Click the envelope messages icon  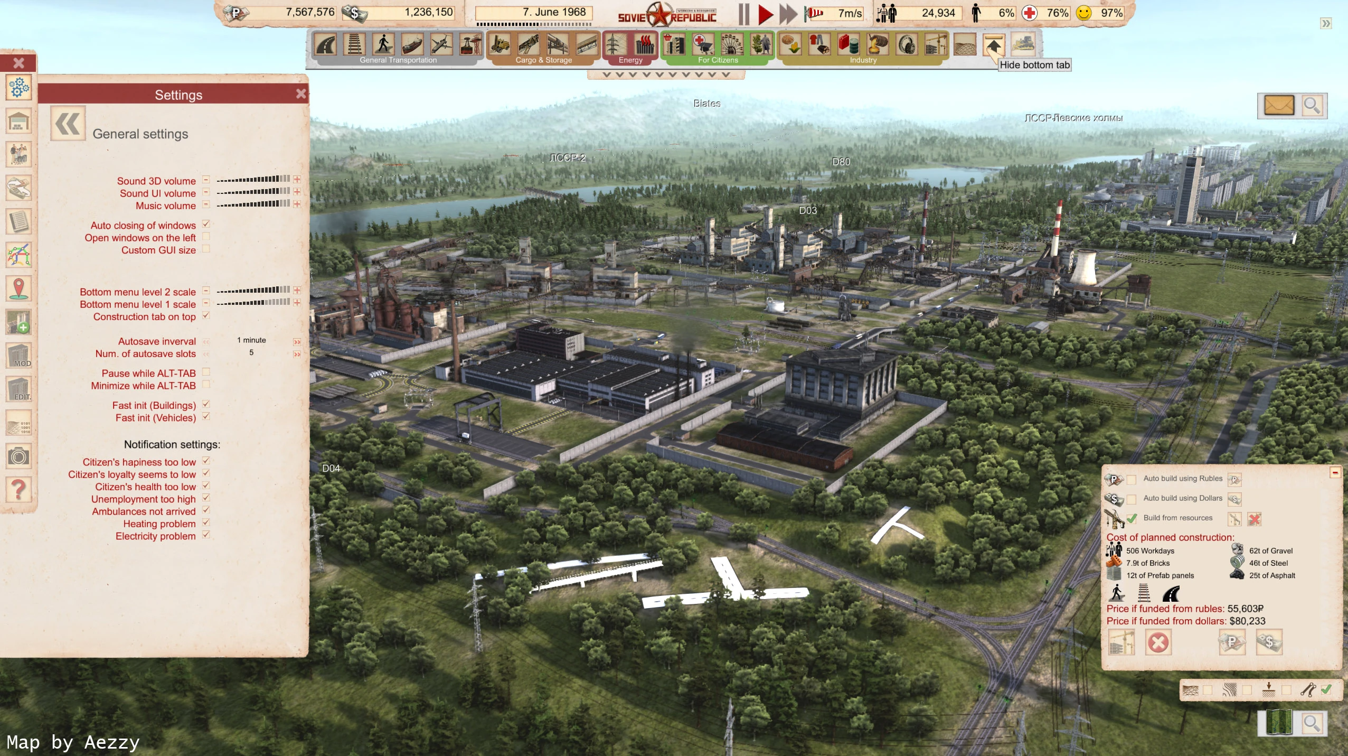pos(1279,106)
